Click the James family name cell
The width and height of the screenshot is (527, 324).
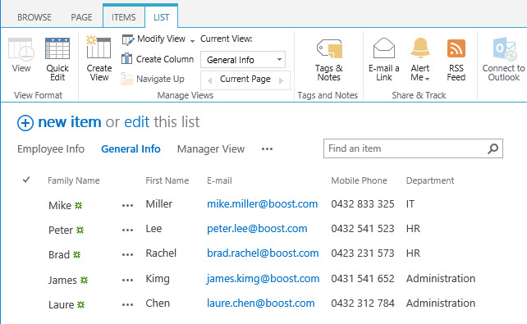pos(62,280)
